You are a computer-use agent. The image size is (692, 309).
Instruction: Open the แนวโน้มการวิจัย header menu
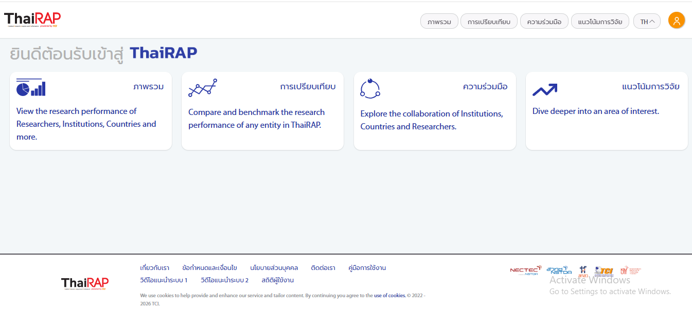pos(600,22)
